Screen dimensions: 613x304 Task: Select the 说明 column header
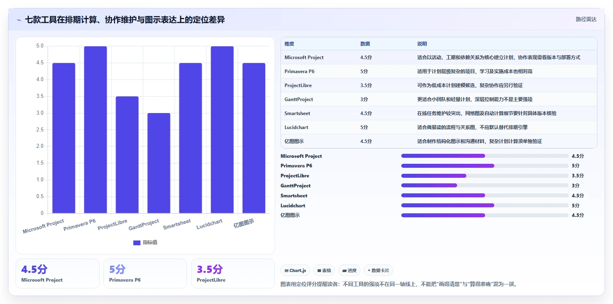tap(422, 44)
